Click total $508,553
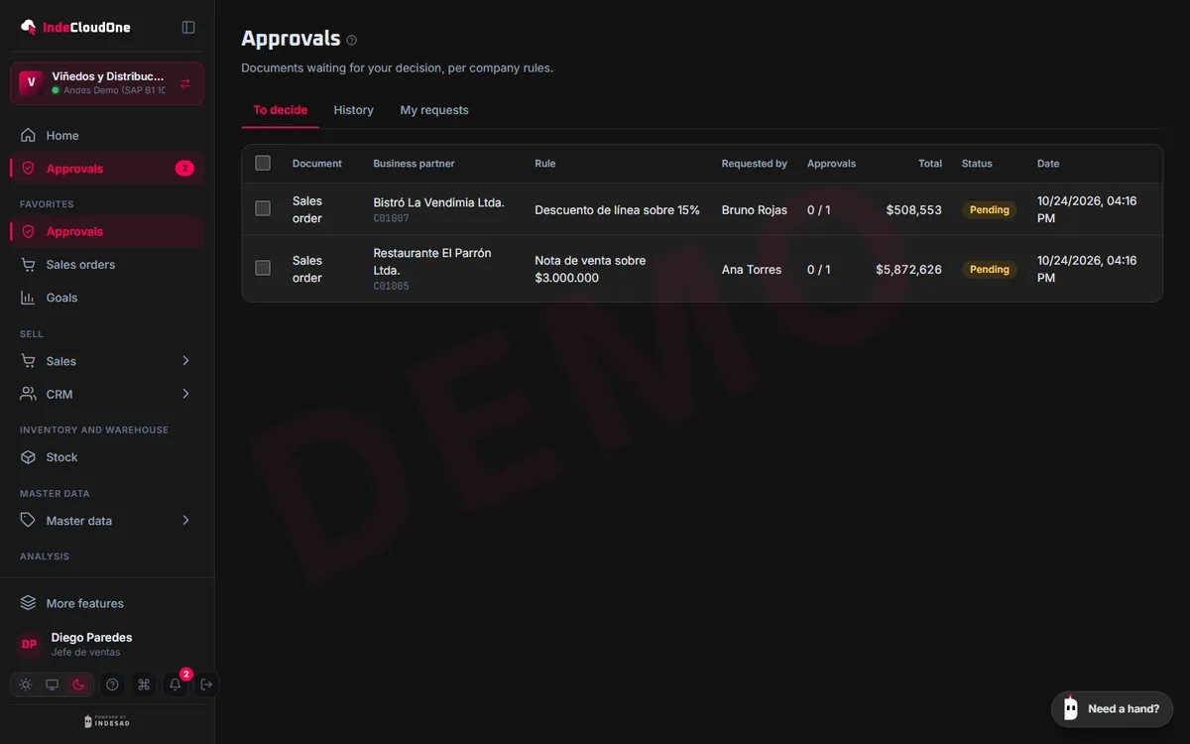Viewport: 1190px width, 744px height. pyautogui.click(x=914, y=210)
